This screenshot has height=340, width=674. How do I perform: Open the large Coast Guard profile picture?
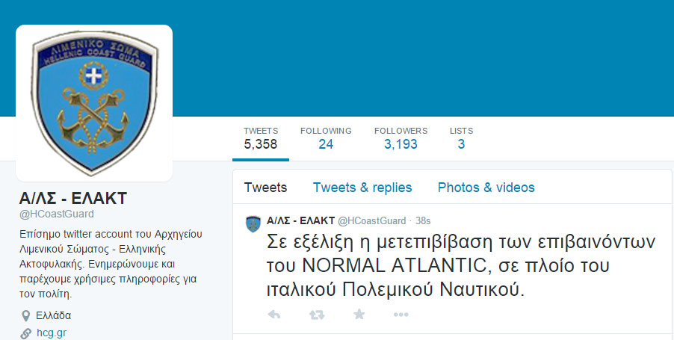94,103
